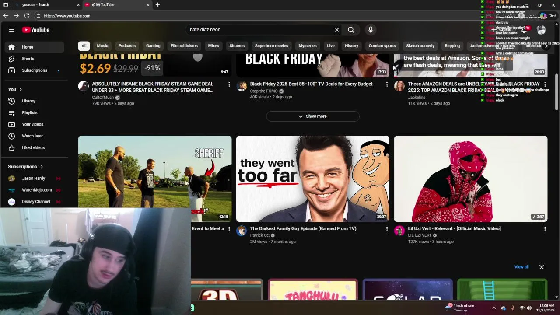Open more options for the TV Deals video
Screen dimensions: 560x315
point(387,84)
